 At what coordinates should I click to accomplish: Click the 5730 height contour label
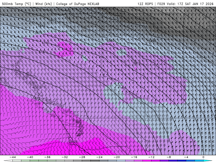[x=42, y=52]
